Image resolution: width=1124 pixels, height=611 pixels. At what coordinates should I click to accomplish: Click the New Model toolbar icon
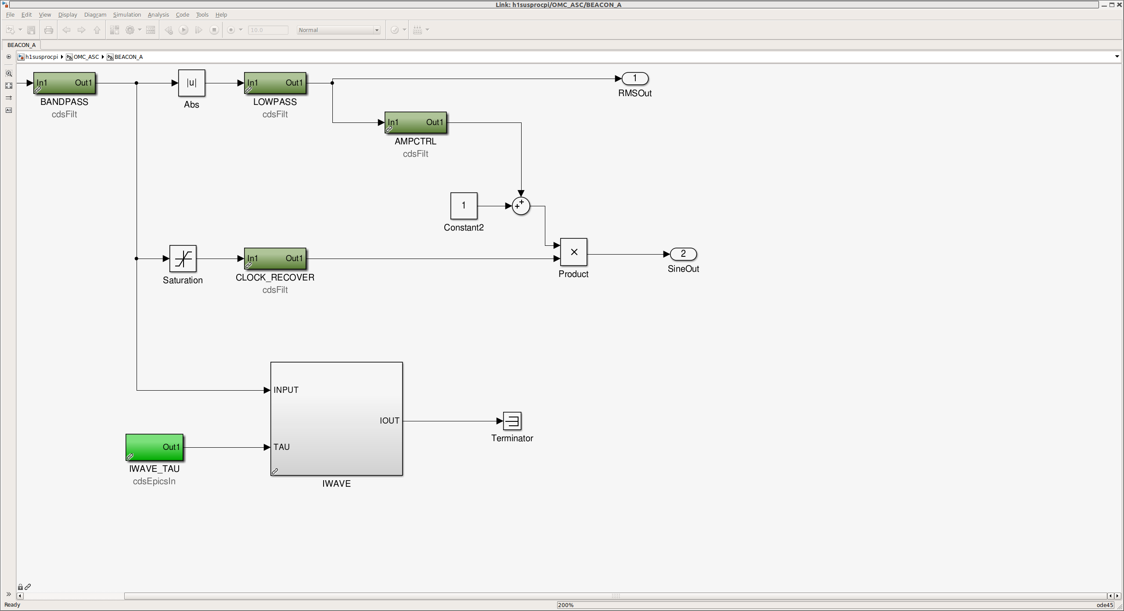pos(10,30)
